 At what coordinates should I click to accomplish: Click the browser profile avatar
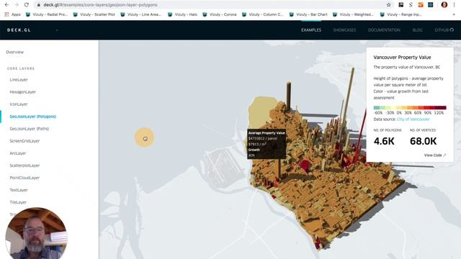444,5
